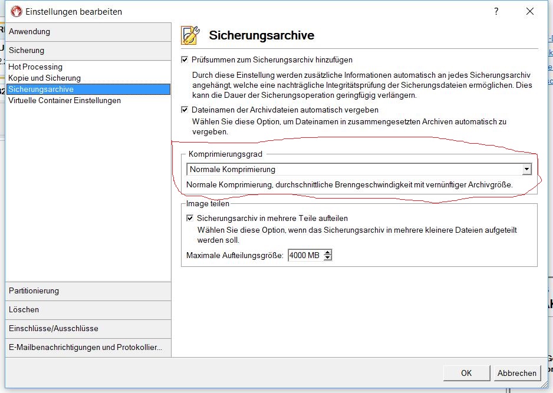Viewport: 553px width, 393px height.
Task: Click the Normale Komprimierung description text
Action: (350, 184)
